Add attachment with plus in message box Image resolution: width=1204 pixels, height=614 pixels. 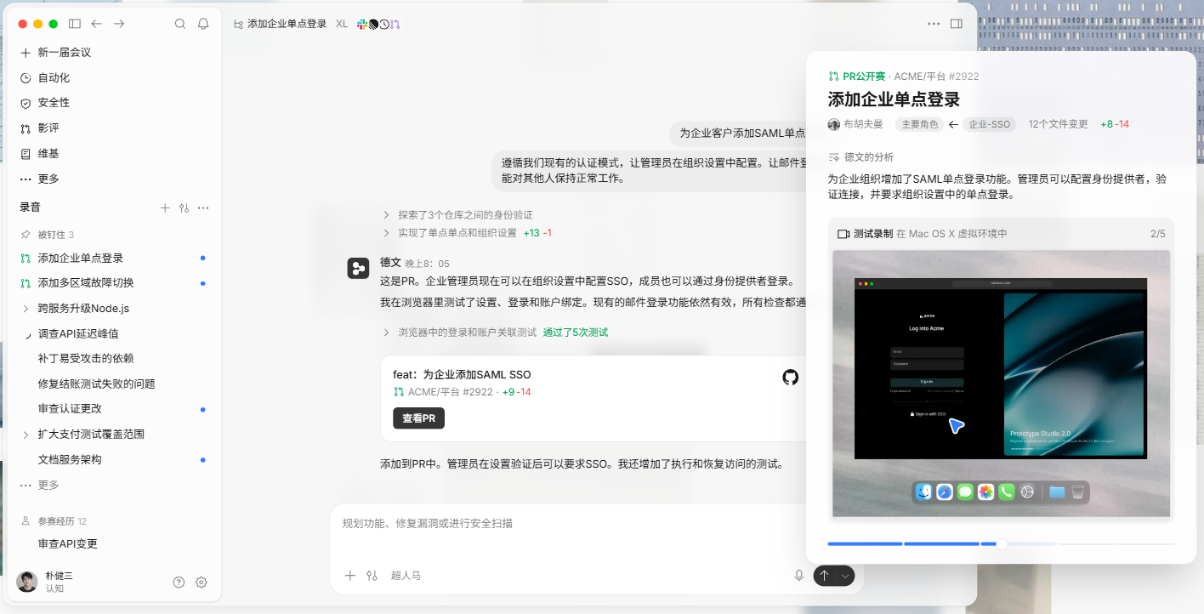tap(349, 576)
